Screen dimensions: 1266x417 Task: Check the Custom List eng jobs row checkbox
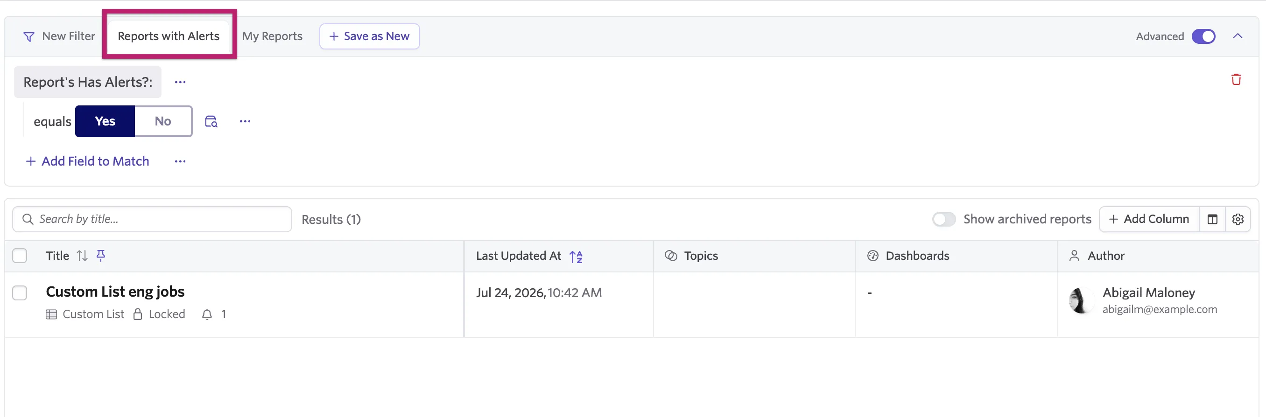click(20, 293)
